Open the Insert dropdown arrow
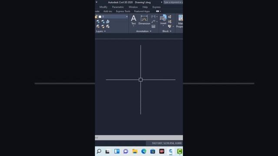Viewport: 278px width, 156px height. (x=163, y=26)
